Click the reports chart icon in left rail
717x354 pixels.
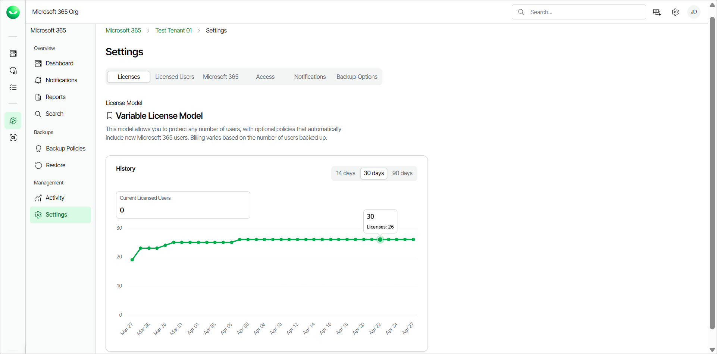click(13, 70)
